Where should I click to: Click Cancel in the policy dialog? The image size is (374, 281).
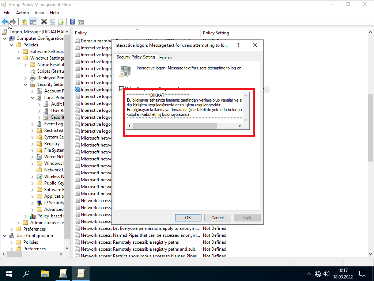(218, 218)
